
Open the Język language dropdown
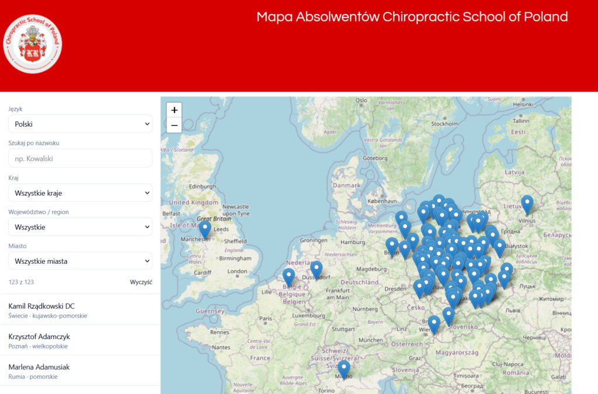[80, 124]
